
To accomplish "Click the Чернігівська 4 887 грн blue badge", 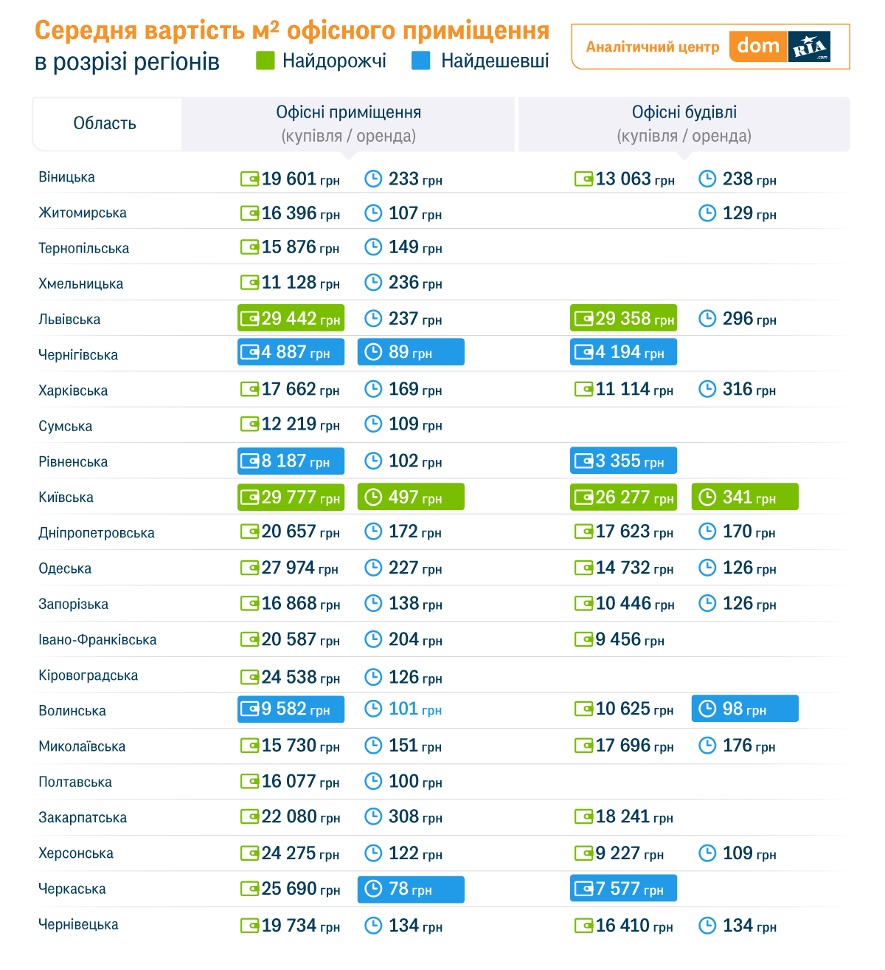I will point(291,352).
